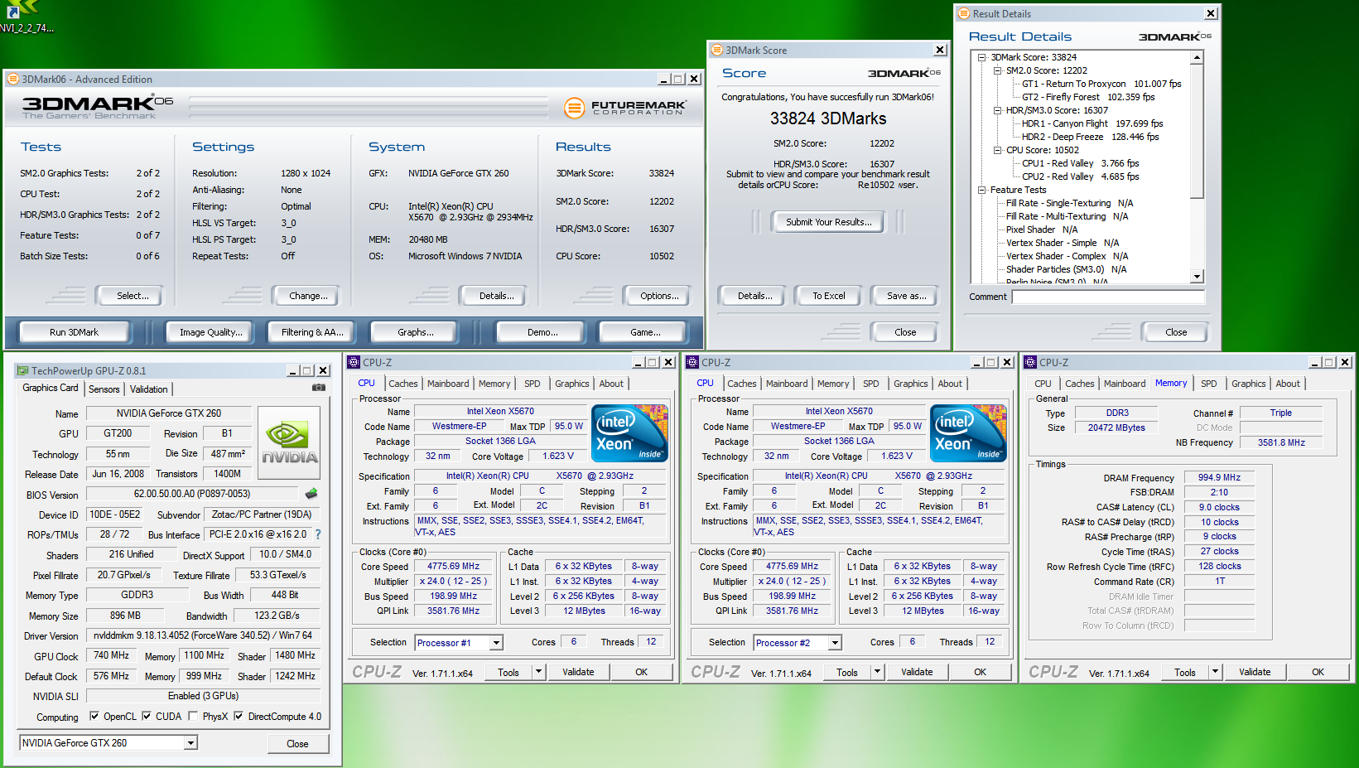The width and height of the screenshot is (1359, 768).
Task: Click Tools button in Processor #2 CPU-Z
Action: point(847,672)
